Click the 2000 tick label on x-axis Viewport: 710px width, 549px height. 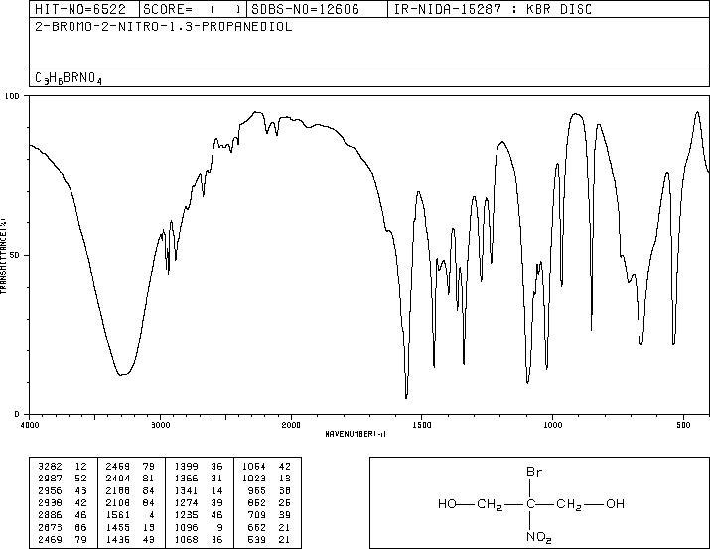click(291, 425)
